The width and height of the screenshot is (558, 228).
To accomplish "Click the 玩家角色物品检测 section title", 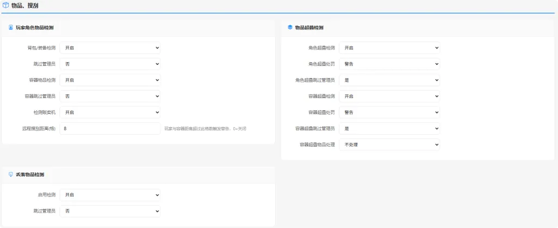I will tap(35, 27).
